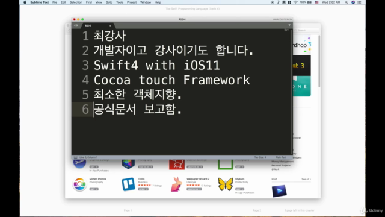The width and height of the screenshot is (385, 217).
Task: Open Siri from menu bar
Action: pyautogui.click(x=353, y=2)
